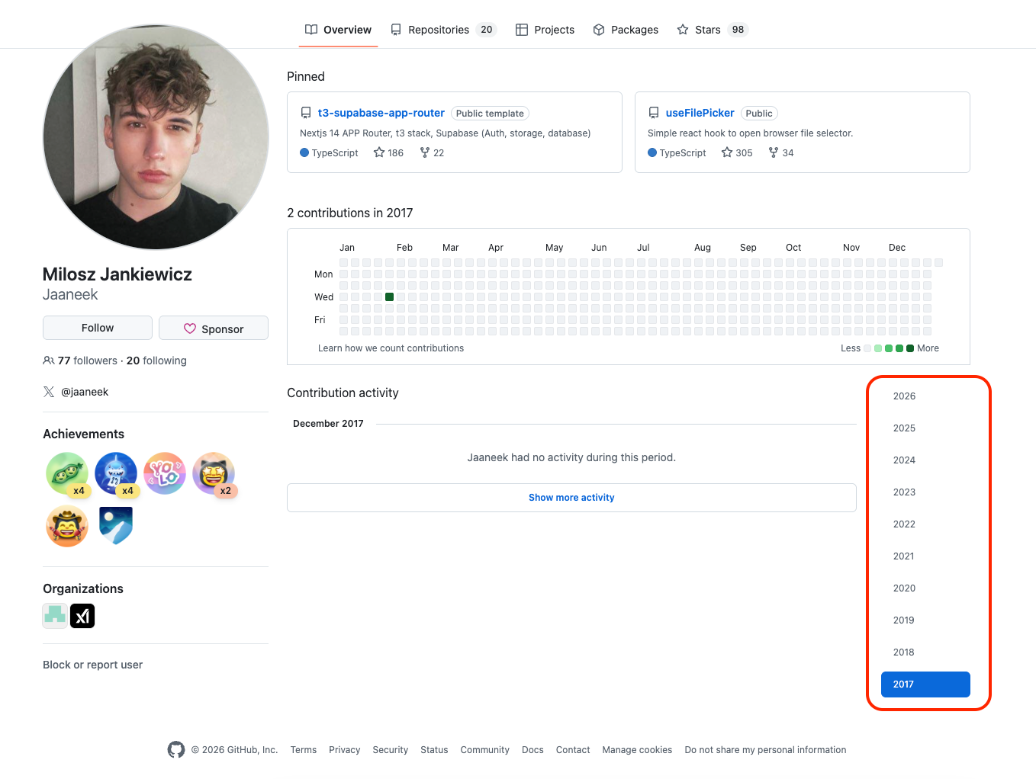Open the Arctic Code Vault achievement badge
This screenshot has height=779, width=1036.
tap(116, 526)
